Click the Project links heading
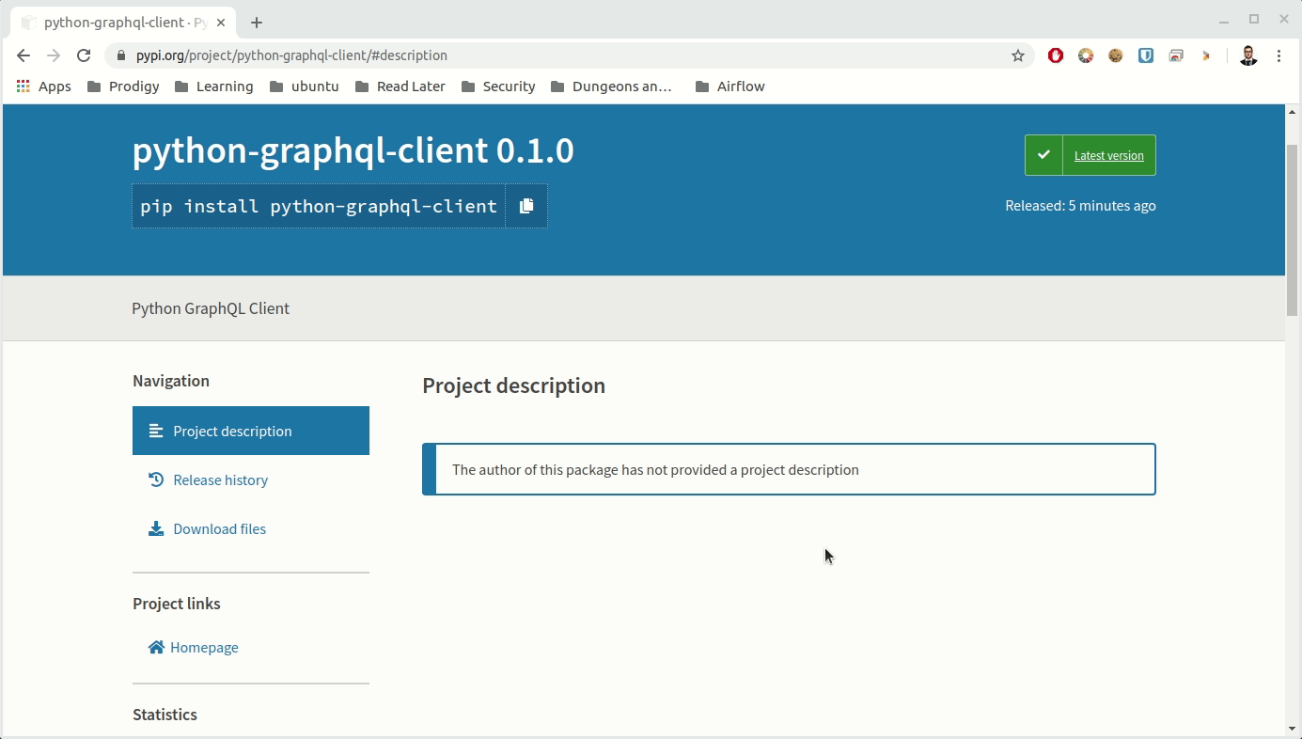This screenshot has height=739, width=1302. coord(177,604)
